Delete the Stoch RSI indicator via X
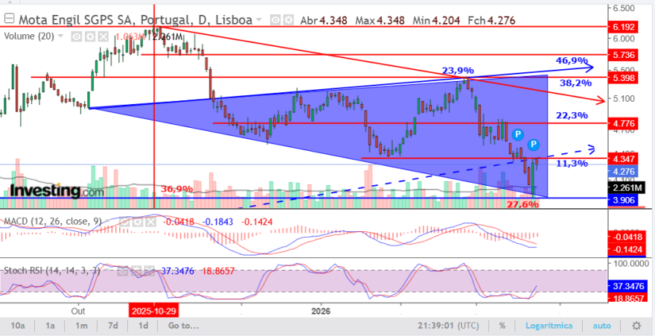Viewport: 655px width, 336px height. pos(150,271)
